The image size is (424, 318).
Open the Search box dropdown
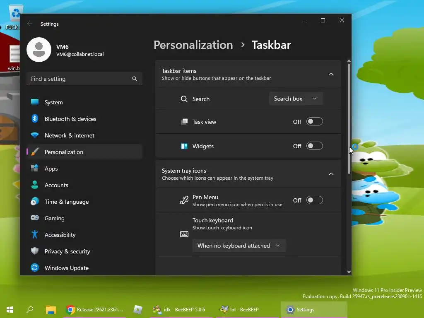pyautogui.click(x=296, y=99)
